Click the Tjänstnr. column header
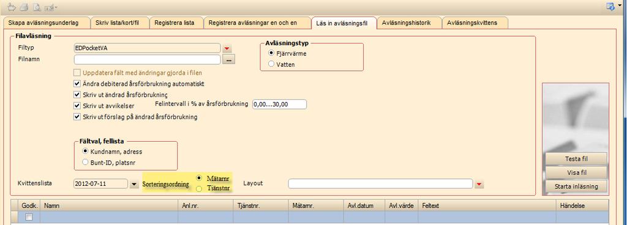This screenshot has height=225, width=627. pyautogui.click(x=261, y=206)
